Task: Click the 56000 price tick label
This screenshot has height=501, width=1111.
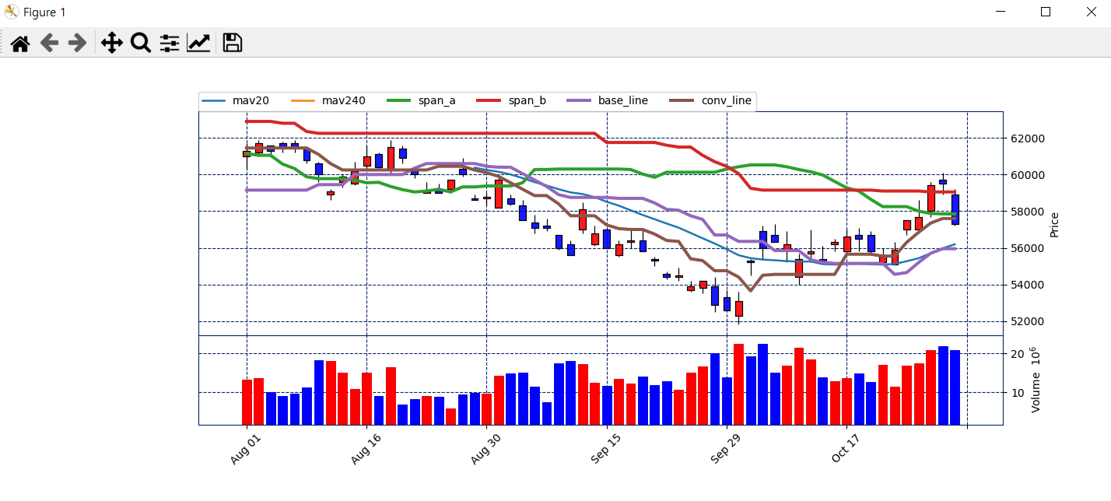Action: pos(1028,248)
